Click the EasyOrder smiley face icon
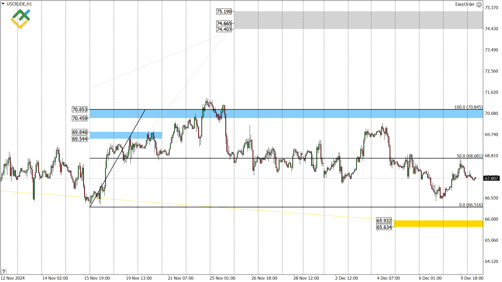 click(479, 4)
